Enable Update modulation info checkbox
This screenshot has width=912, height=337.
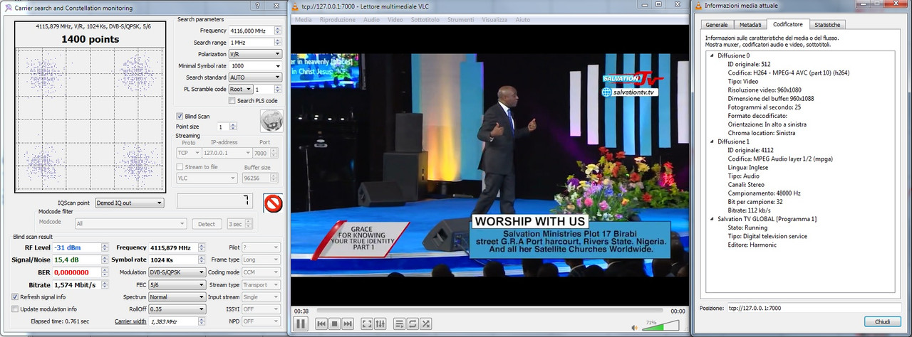[15, 309]
